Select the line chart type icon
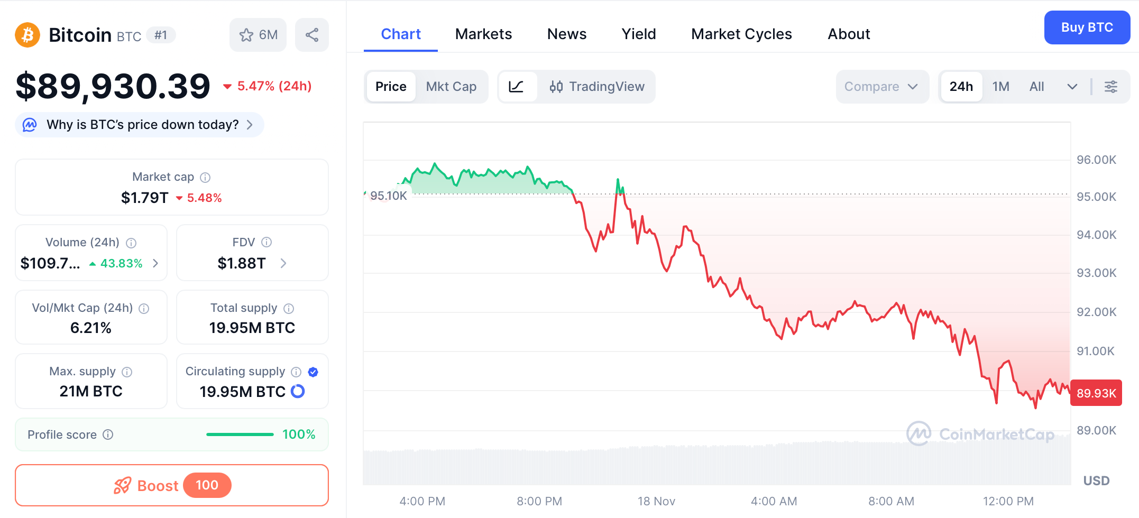1139x518 pixels. [x=518, y=87]
